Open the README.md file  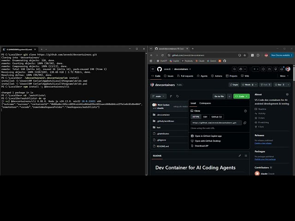[163, 146]
